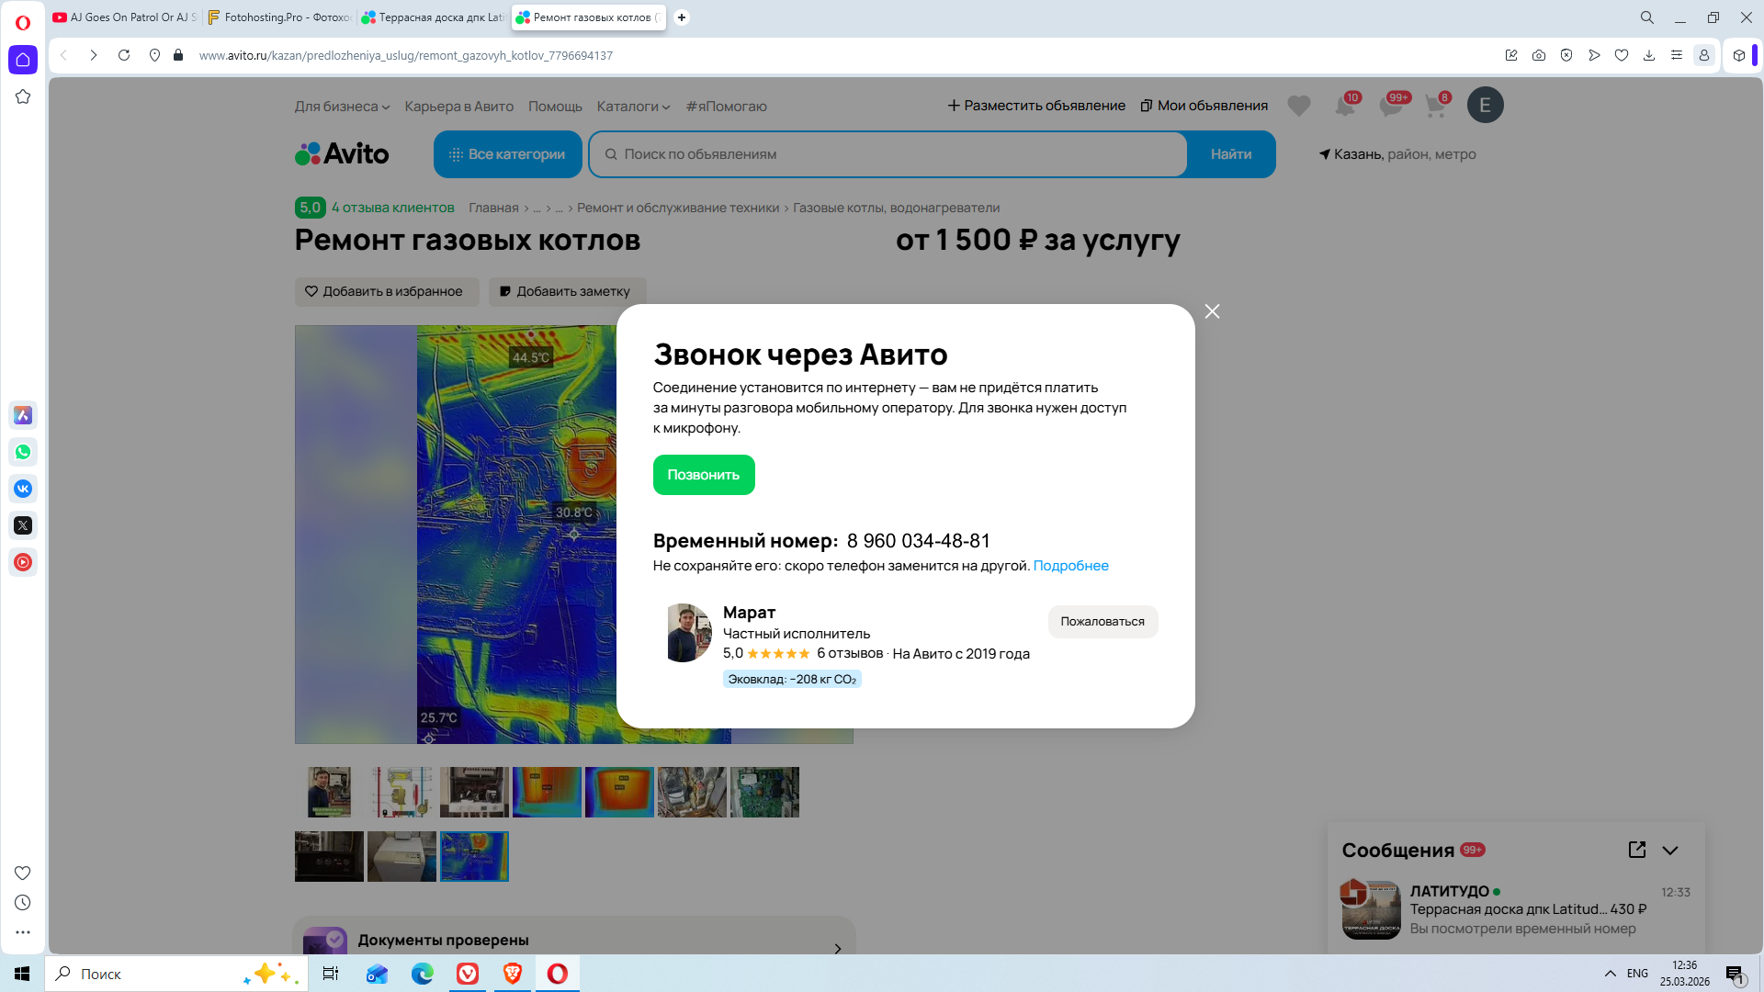1764x992 pixels.
Task: Click the Пожаловаться button
Action: [x=1102, y=622]
